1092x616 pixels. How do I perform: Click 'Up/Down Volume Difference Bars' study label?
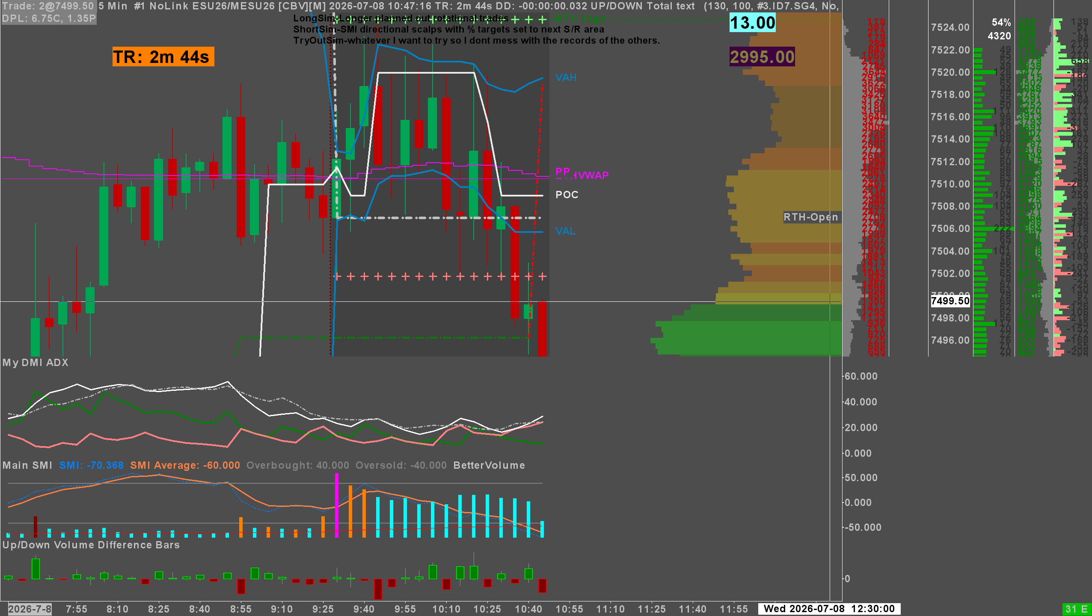click(91, 545)
